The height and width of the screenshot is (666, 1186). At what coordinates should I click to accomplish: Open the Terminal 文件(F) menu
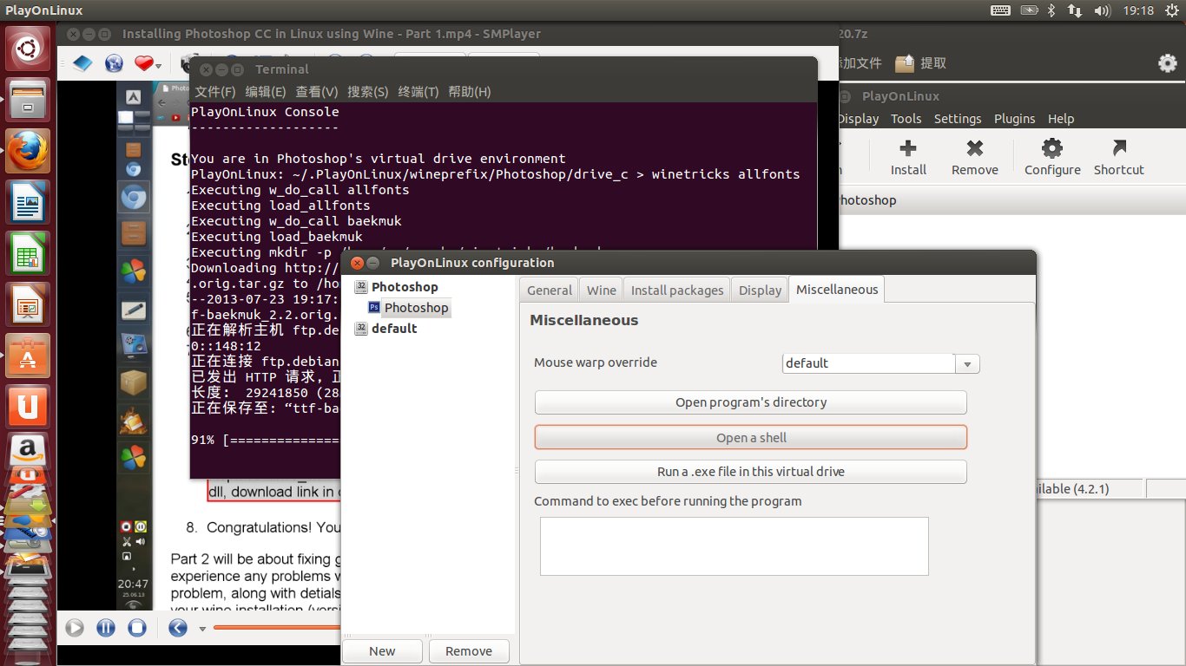click(x=215, y=91)
